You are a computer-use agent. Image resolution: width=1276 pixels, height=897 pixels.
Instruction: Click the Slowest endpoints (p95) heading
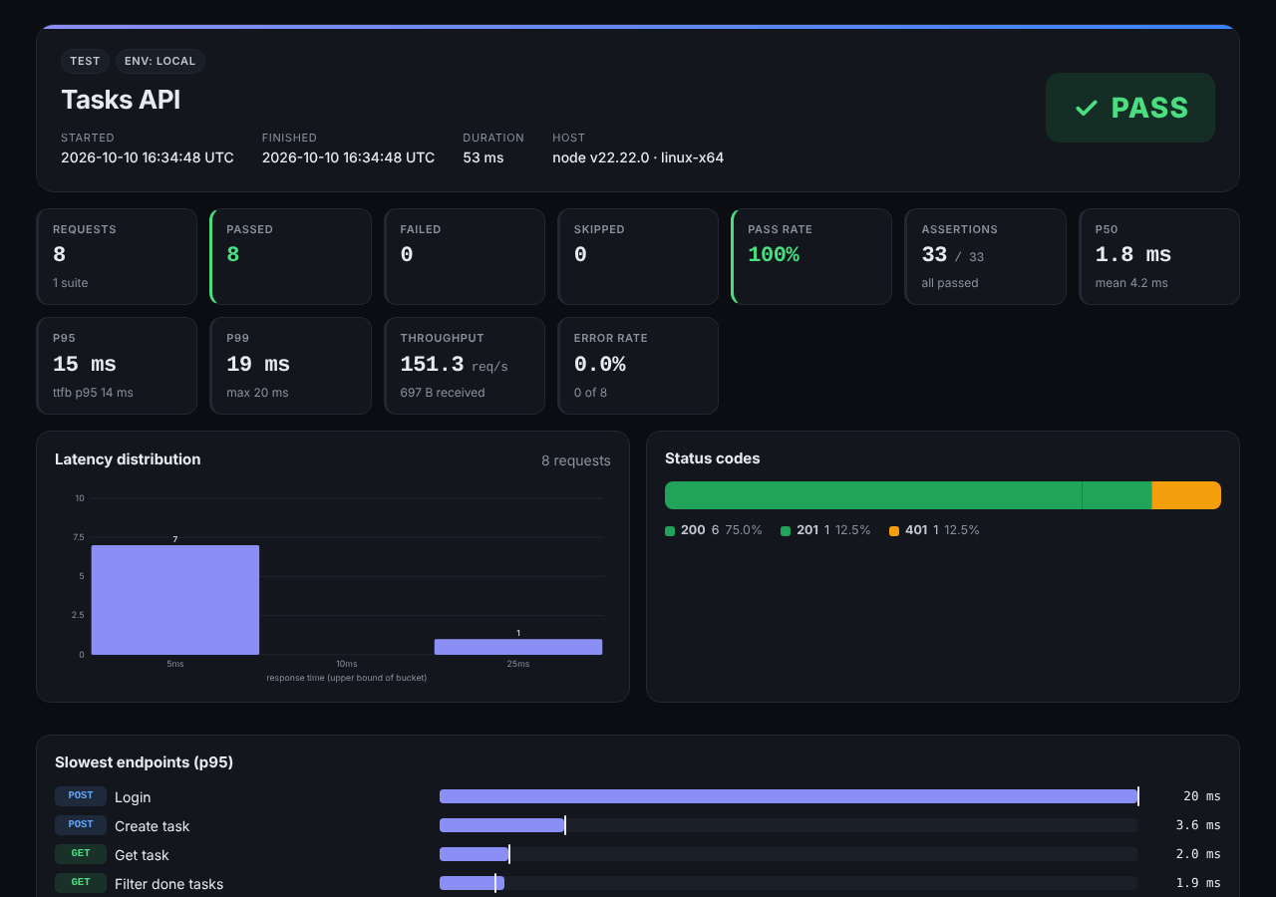[144, 762]
